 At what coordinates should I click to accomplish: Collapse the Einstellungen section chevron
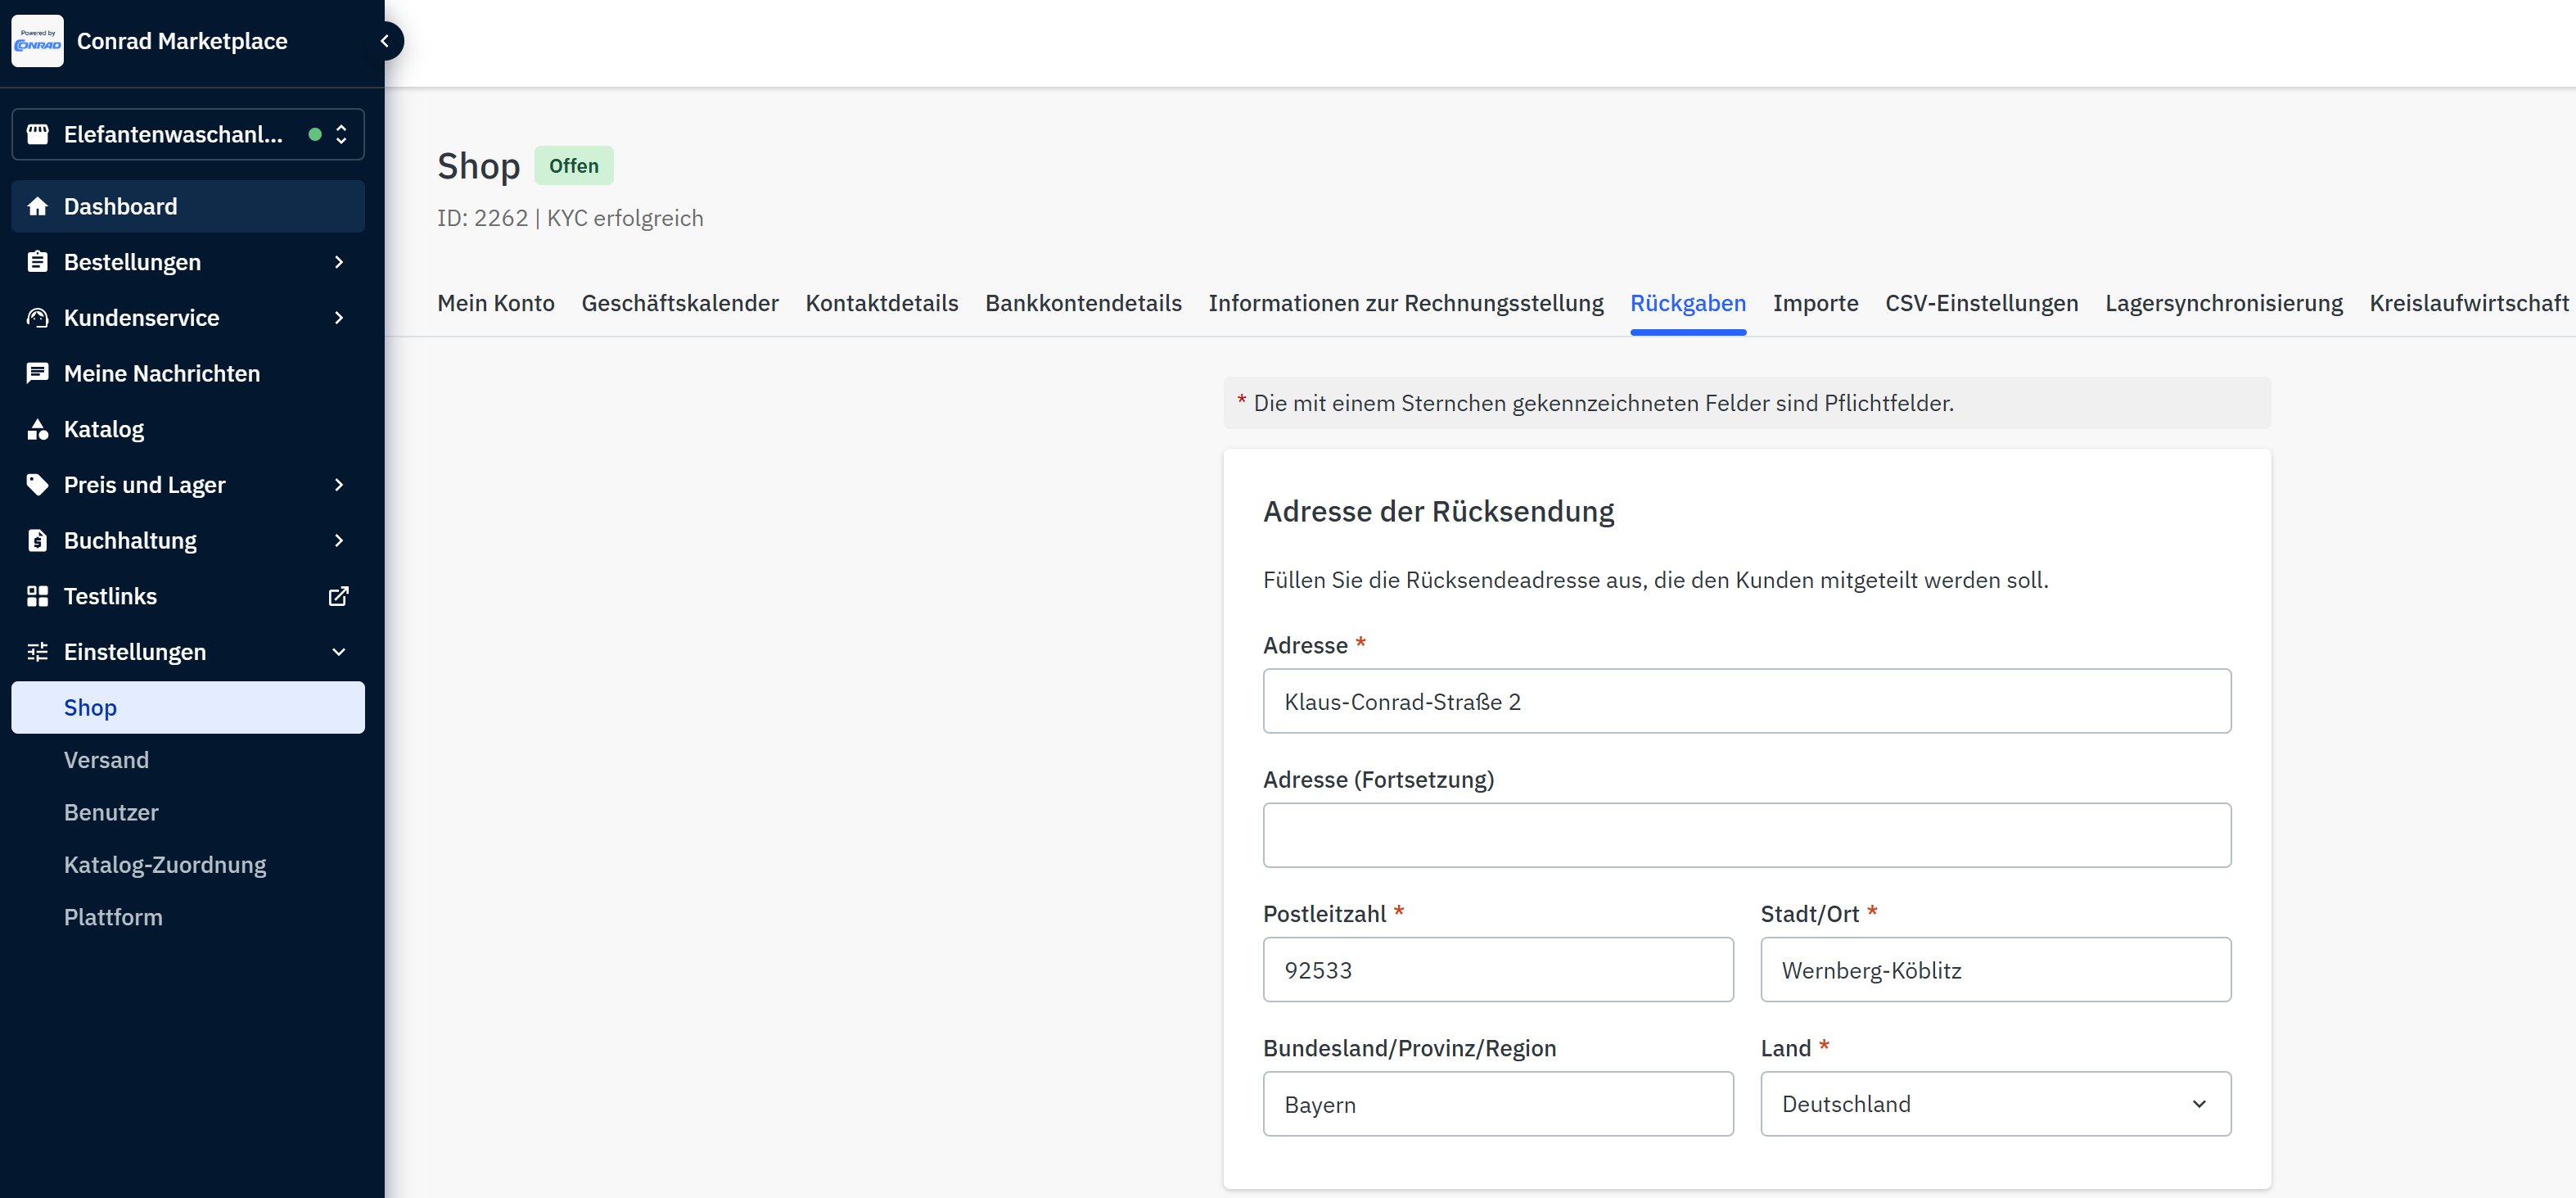pos(339,652)
